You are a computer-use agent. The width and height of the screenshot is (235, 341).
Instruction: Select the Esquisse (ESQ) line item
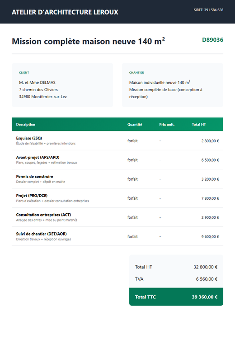pos(117,141)
